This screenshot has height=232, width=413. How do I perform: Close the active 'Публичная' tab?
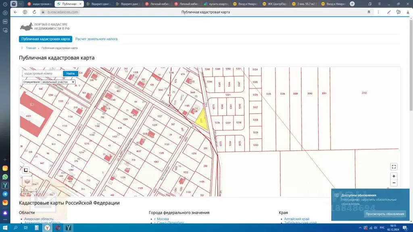point(80,4)
